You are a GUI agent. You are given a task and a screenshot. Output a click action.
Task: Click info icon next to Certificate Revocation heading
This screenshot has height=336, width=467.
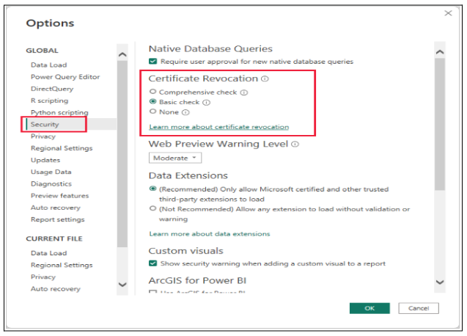pos(265,79)
